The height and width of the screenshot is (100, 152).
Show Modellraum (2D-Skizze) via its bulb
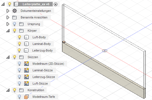[x=20, y=64]
